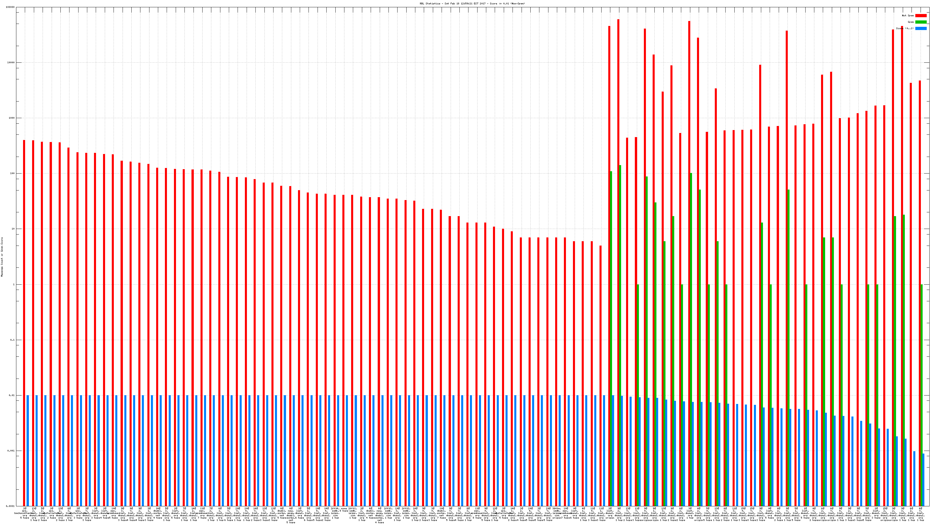Click the 10000 y-axis label
The width and height of the screenshot is (934, 525).
tap(11, 63)
